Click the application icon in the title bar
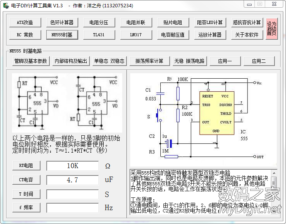 pyautogui.click(x=6, y=5)
